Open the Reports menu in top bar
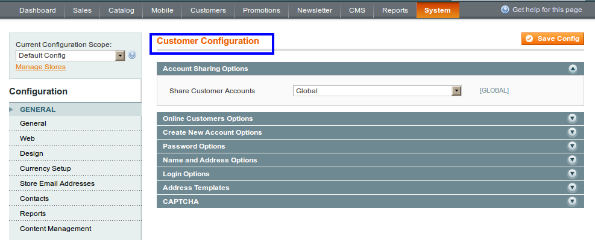Viewport: 595px width, 240px height. 395,10
